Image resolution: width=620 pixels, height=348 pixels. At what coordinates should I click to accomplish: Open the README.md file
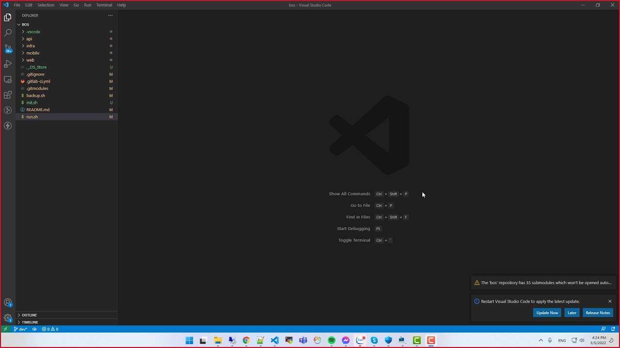(67, 110)
